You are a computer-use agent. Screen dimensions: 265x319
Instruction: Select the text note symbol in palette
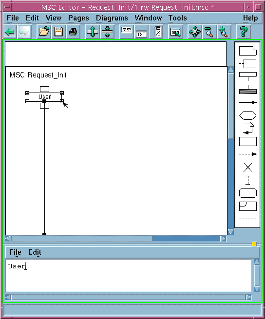pyautogui.click(x=247, y=51)
